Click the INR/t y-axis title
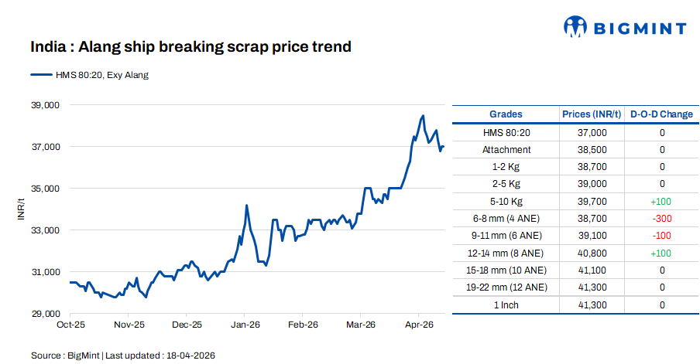 (22, 209)
